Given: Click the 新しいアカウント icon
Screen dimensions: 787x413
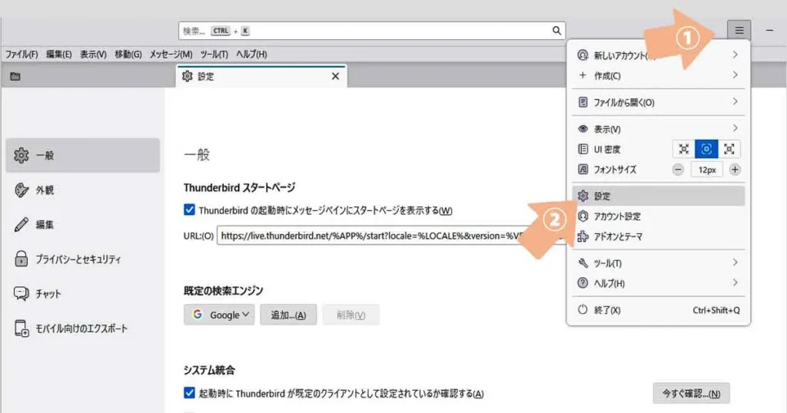Looking at the screenshot, I should [x=583, y=55].
